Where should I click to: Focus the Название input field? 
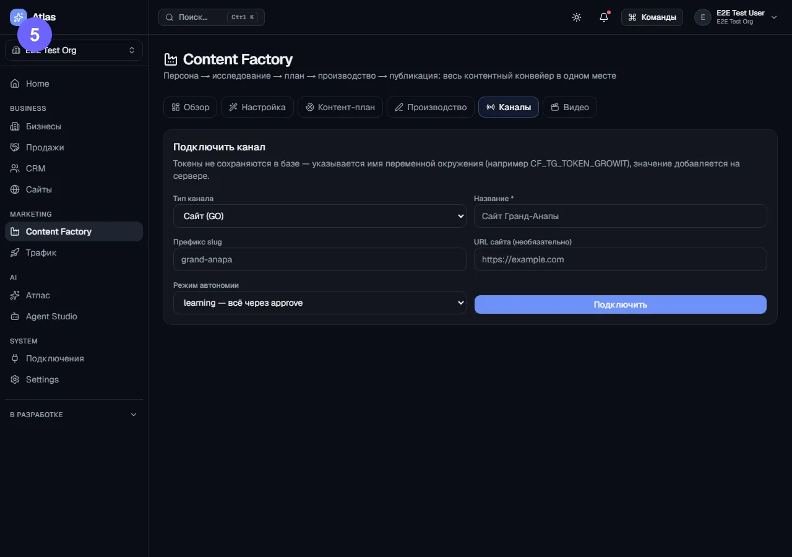click(621, 216)
